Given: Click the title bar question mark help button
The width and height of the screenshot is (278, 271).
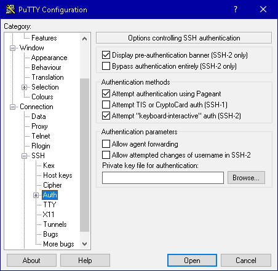Looking at the screenshot, I should point(236,9).
